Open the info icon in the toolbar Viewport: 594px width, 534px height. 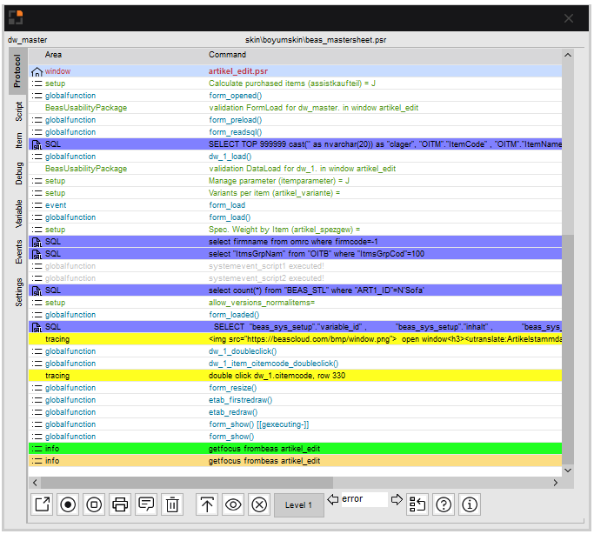470,504
